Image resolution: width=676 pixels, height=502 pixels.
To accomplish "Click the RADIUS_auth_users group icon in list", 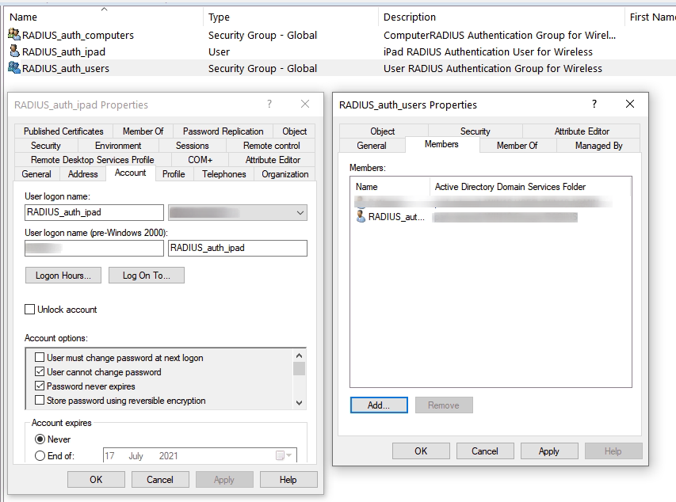I will pos(14,67).
